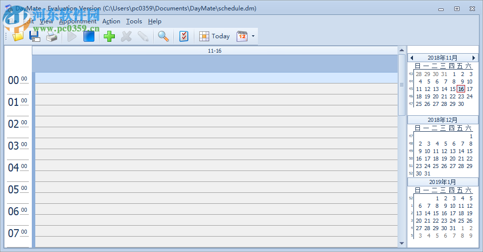Print the schedule with printer icon

[52, 37]
